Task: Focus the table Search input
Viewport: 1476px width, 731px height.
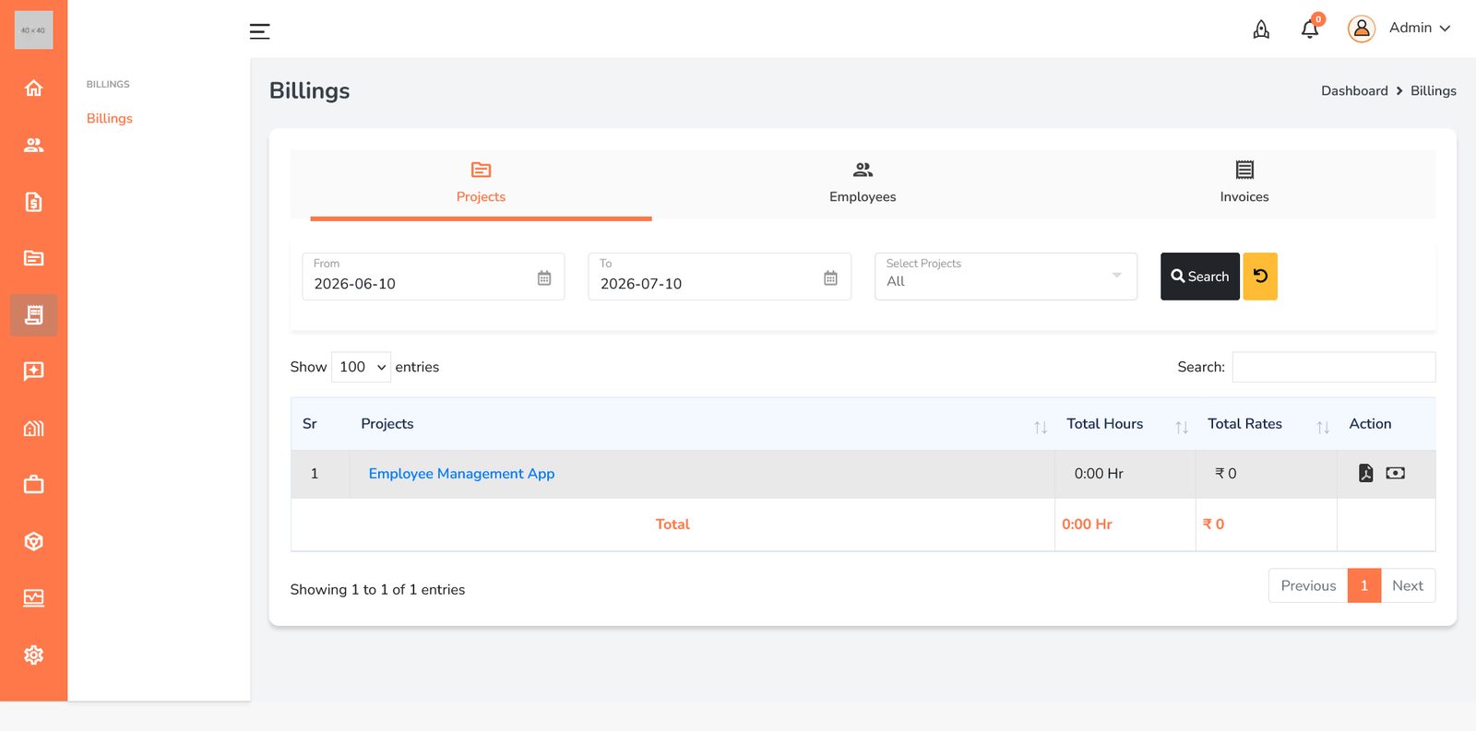Action: point(1334,367)
